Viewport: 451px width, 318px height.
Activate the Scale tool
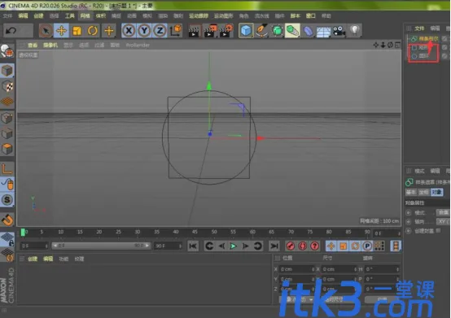coord(77,31)
